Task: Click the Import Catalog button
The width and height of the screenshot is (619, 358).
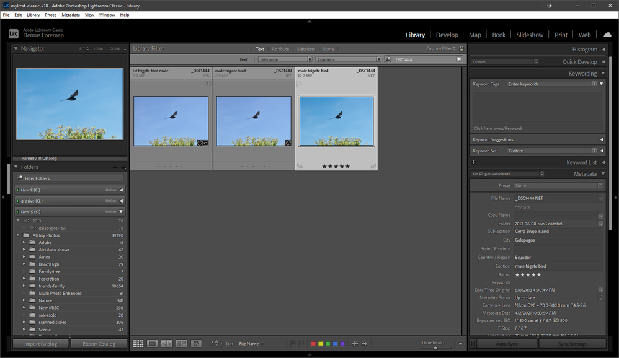Action: (41, 344)
